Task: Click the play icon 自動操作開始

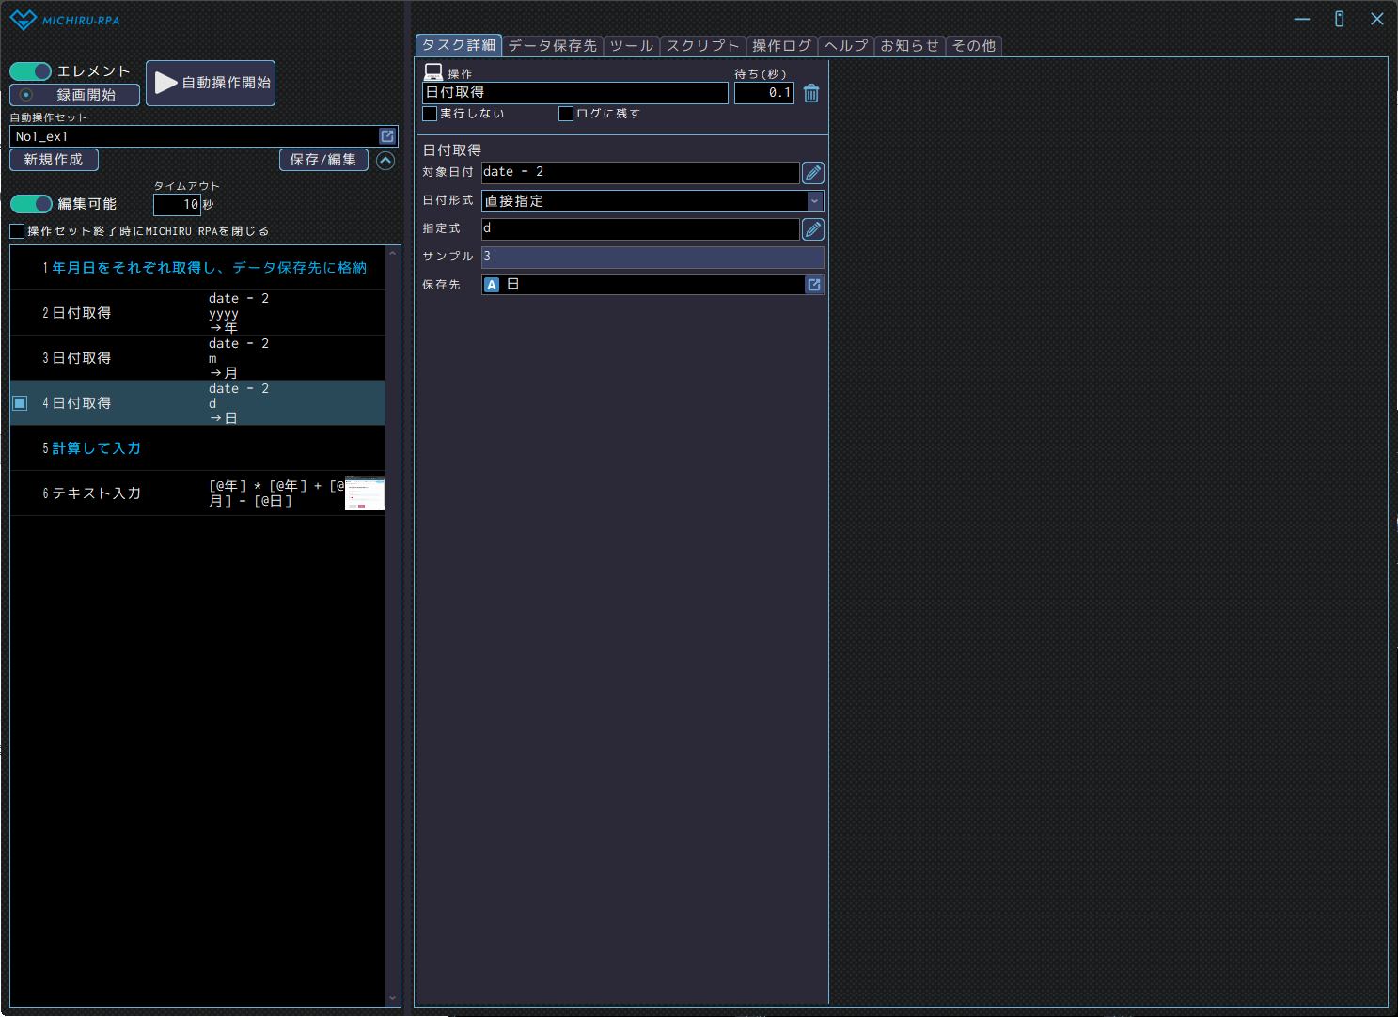Action: click(x=166, y=83)
